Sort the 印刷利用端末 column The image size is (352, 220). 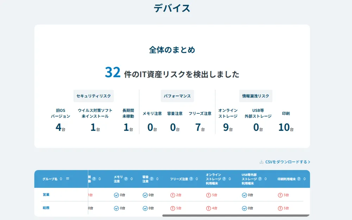(304, 179)
